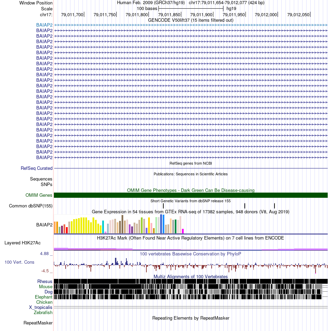Viewport: 328px width, 331px height.
Task: Click the 100 Vert. Cons track label
Action: click(19, 262)
